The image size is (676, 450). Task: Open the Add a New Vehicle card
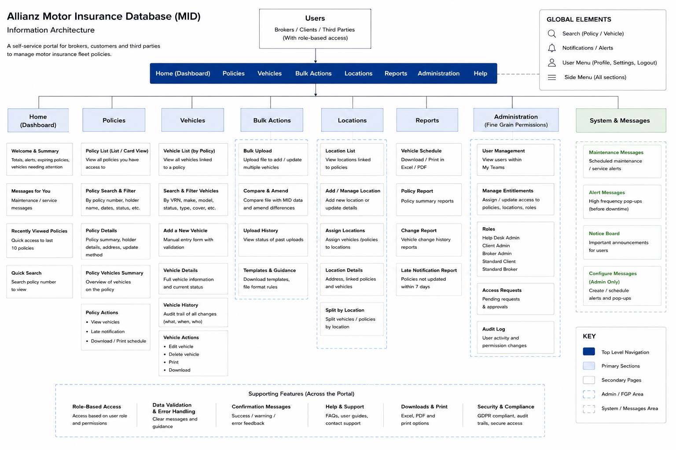click(x=193, y=240)
